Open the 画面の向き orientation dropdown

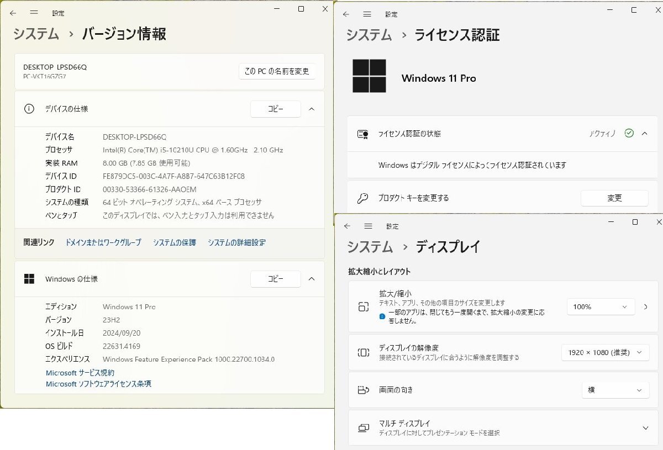click(x=615, y=390)
